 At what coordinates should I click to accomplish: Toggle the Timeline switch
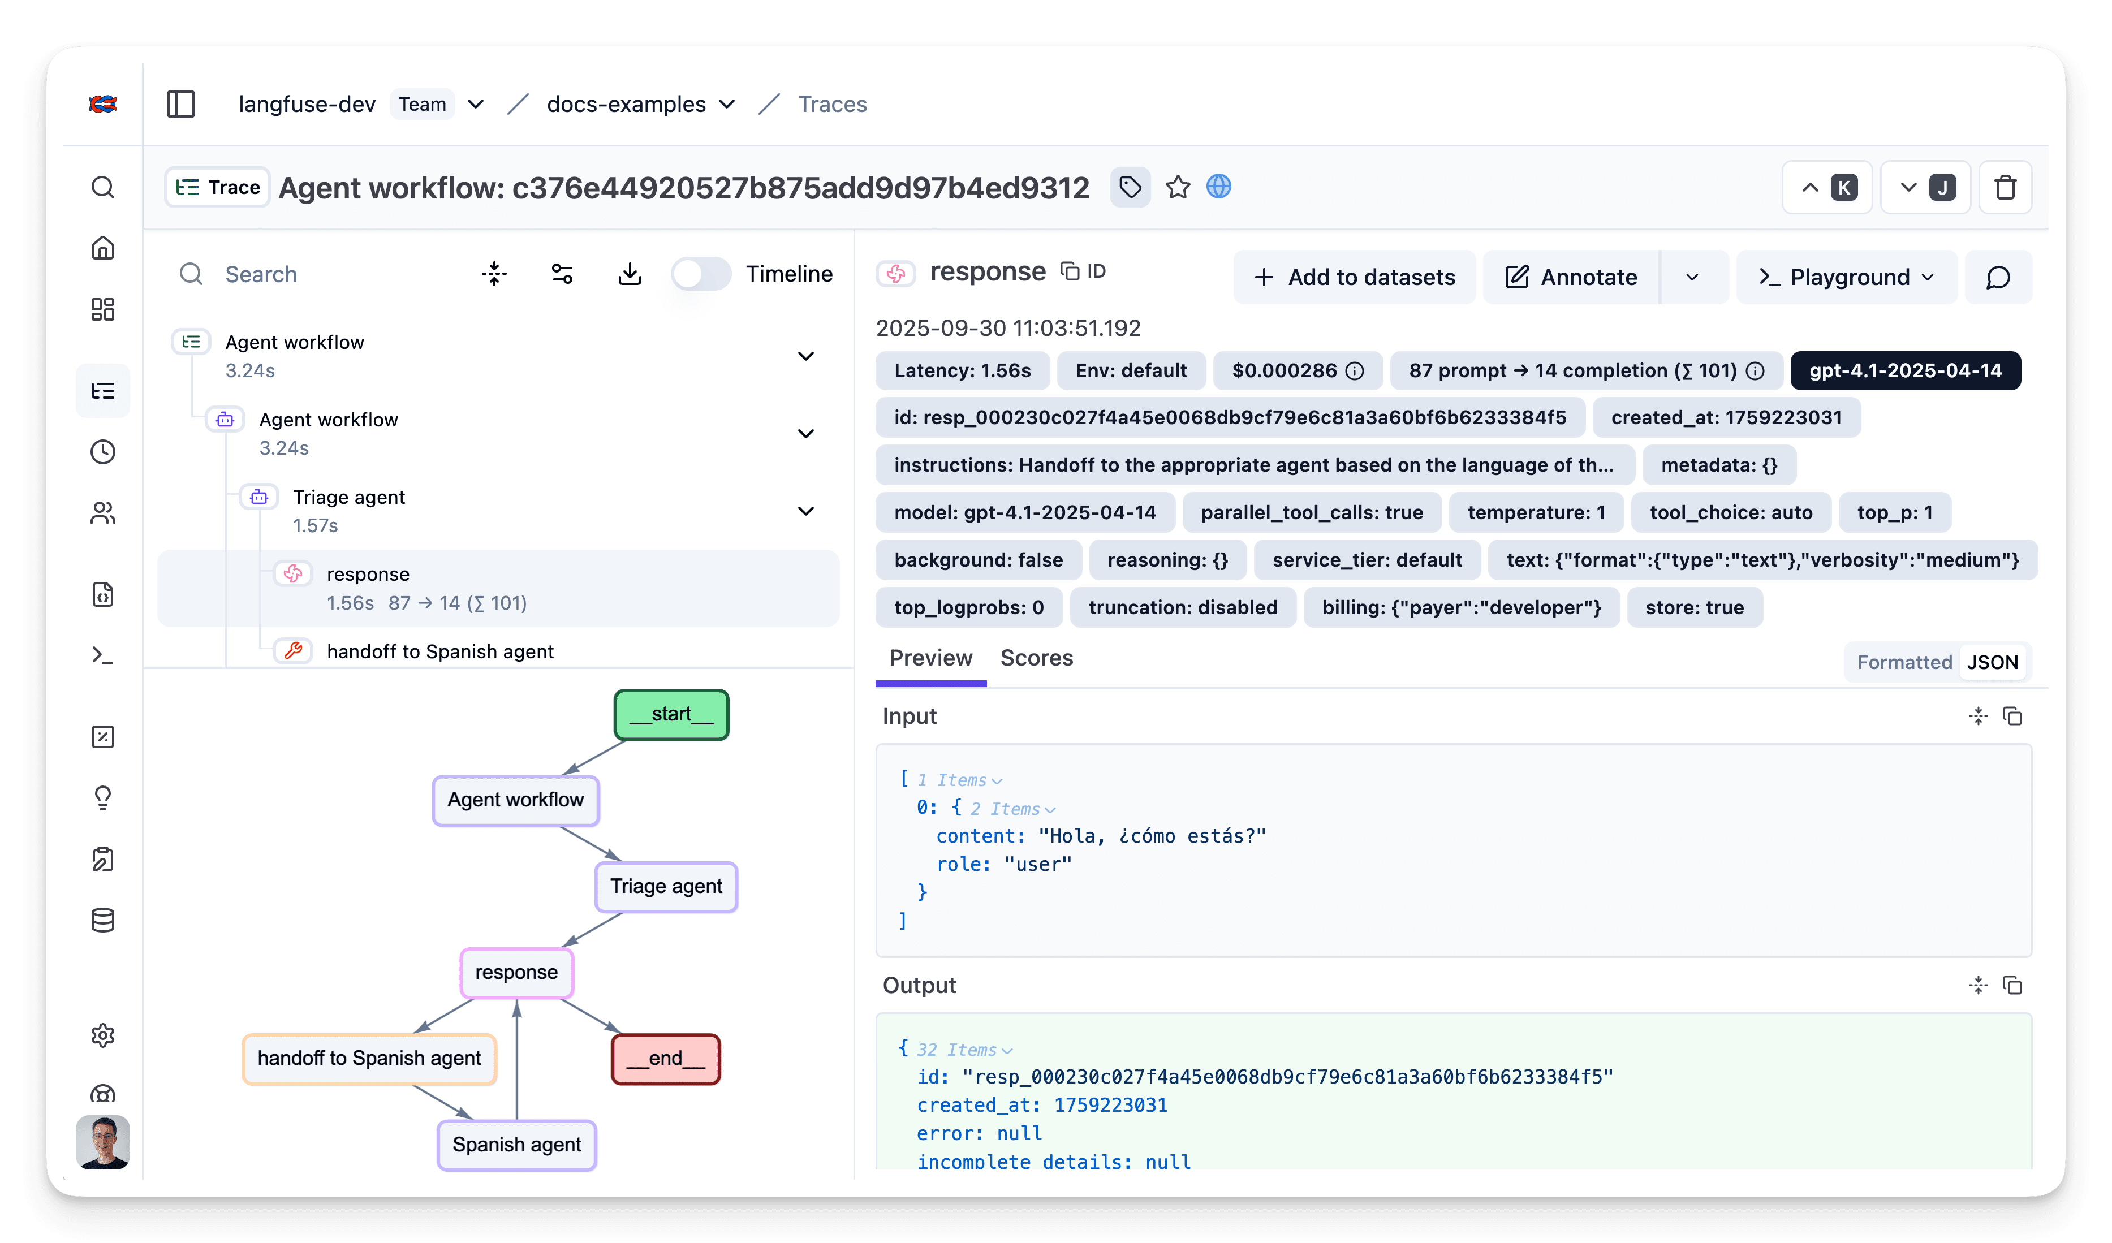701,273
